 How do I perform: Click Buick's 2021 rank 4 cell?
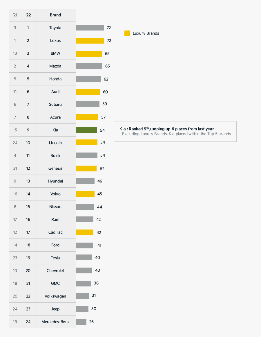(15, 156)
